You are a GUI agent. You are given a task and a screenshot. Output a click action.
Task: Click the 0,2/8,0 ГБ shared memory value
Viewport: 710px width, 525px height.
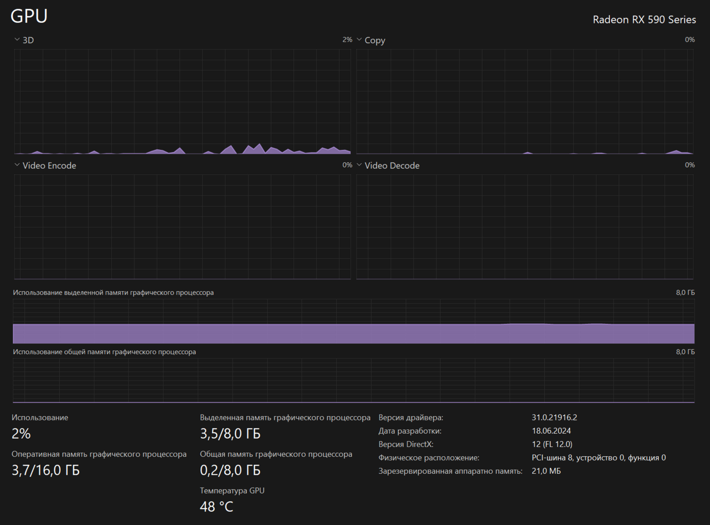coord(230,470)
